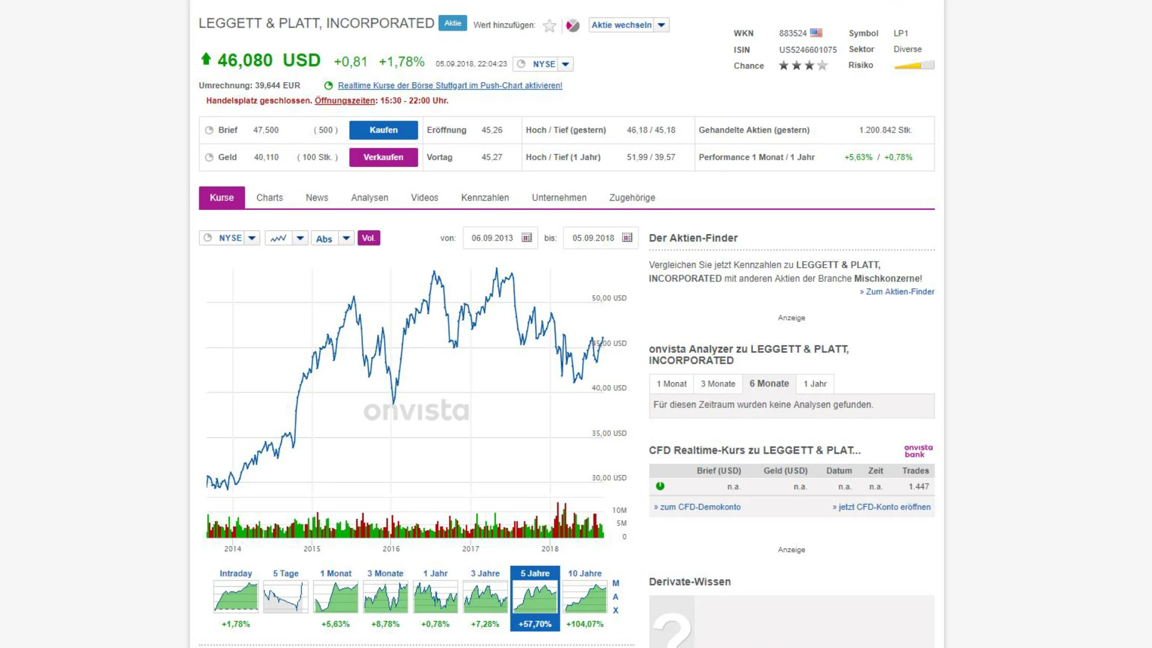The image size is (1152, 648).
Task: Click the green realtime clock icon
Action: coord(328,86)
